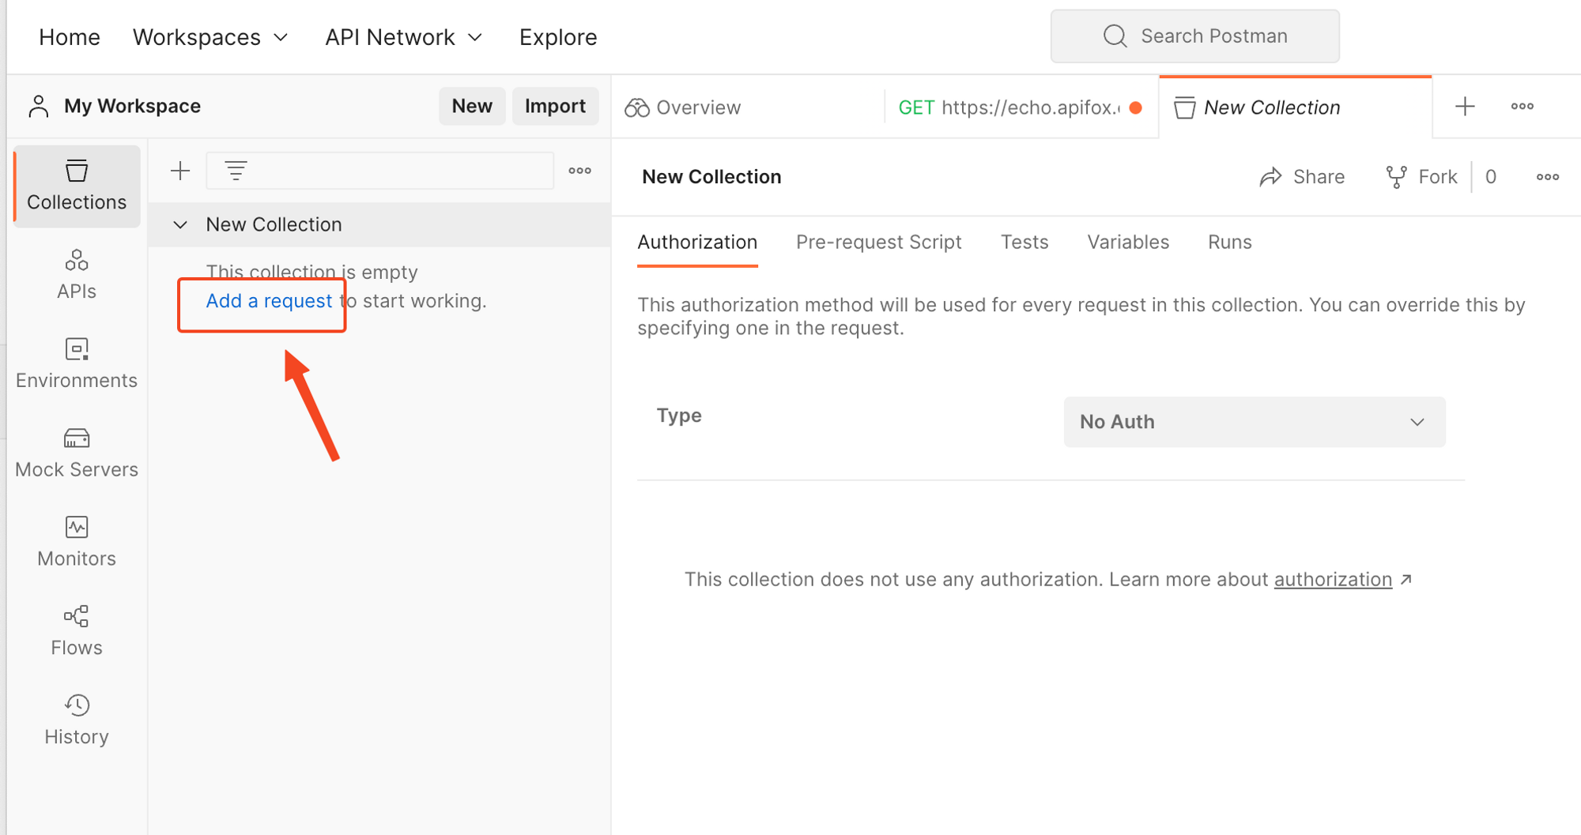Select the Authorization tab
Screen dimensions: 1581x835
click(697, 243)
